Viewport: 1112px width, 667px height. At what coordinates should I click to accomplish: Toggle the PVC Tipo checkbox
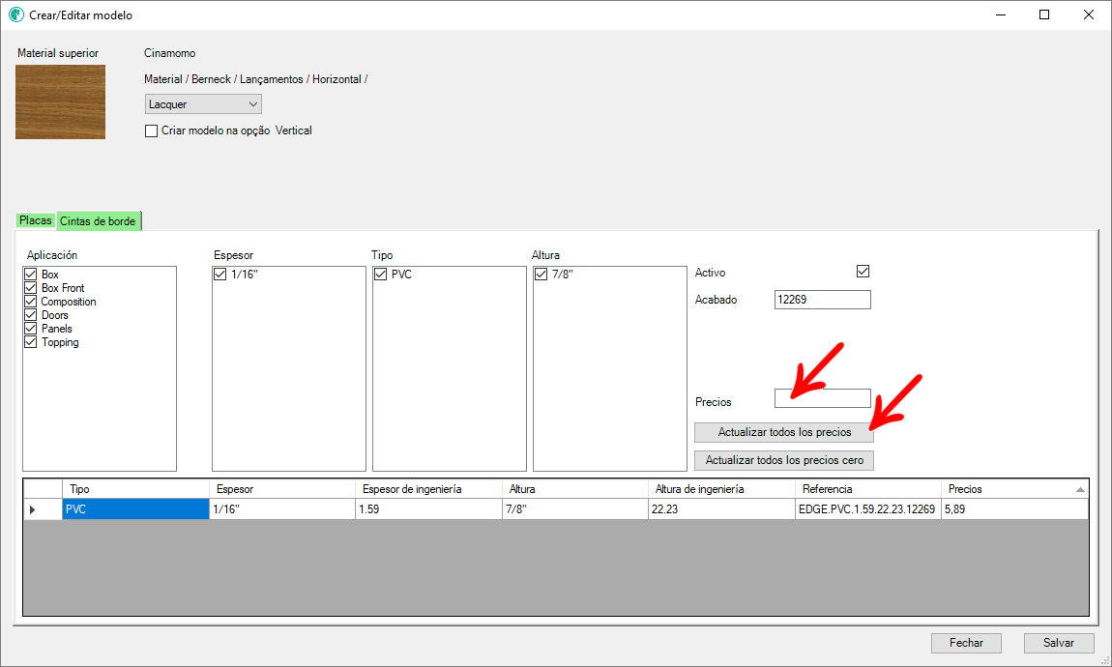(x=381, y=275)
